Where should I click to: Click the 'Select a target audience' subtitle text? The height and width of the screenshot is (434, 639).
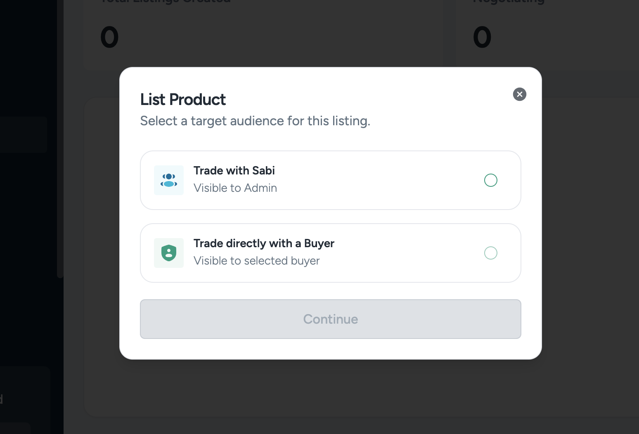[255, 121]
